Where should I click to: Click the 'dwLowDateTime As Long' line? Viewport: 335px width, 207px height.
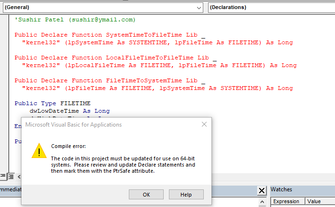point(70,111)
